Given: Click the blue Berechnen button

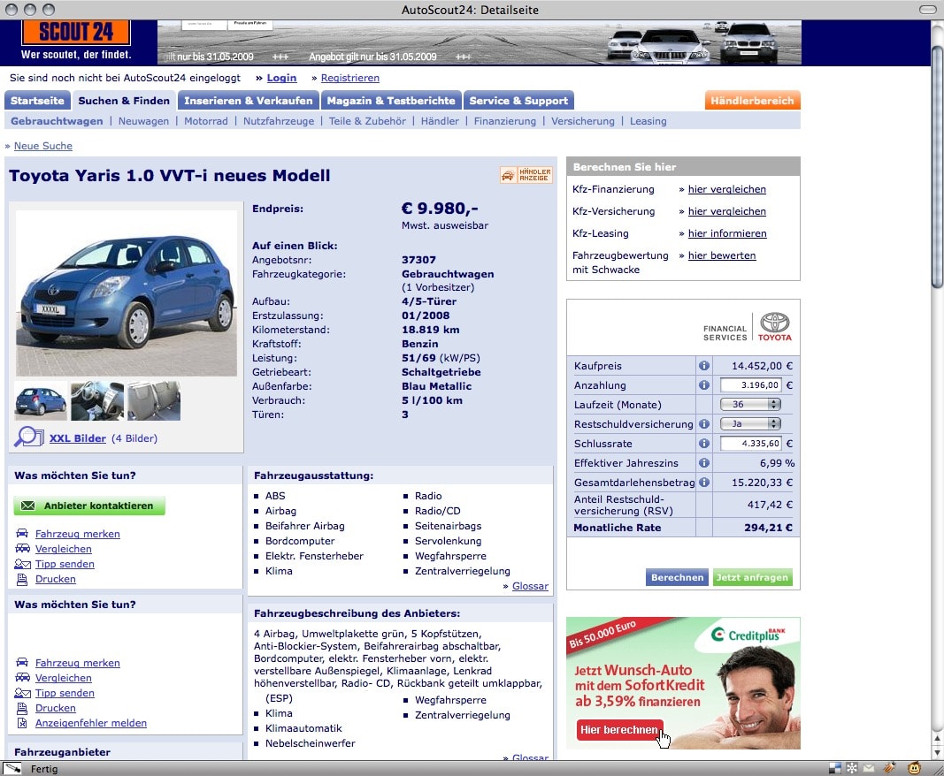Looking at the screenshot, I should 677,577.
